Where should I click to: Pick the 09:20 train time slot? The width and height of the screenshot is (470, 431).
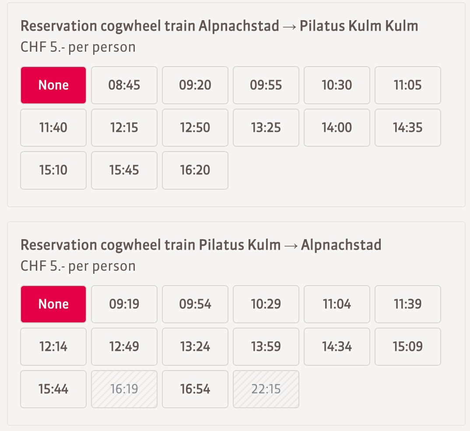(195, 85)
